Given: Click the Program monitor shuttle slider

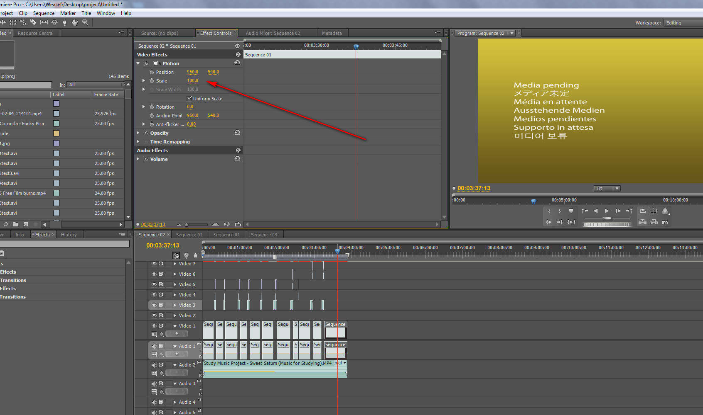Looking at the screenshot, I should (x=607, y=218).
